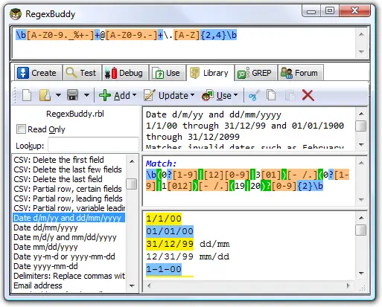Click scroll-up arrow of Match pane
This screenshot has width=382, height=307.
(362, 163)
